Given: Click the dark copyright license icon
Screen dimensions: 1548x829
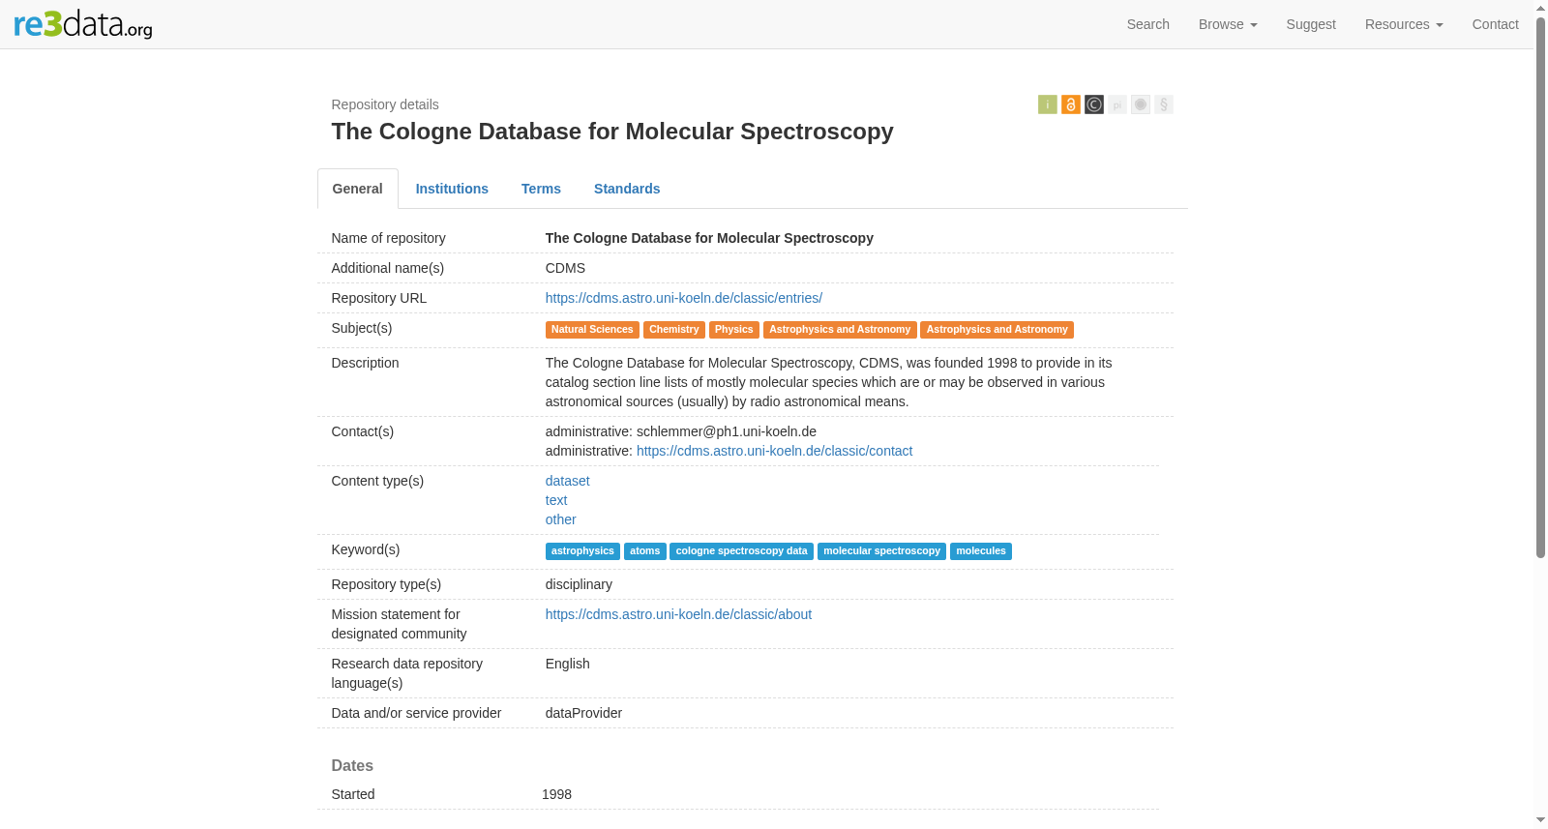Looking at the screenshot, I should pyautogui.click(x=1093, y=104).
